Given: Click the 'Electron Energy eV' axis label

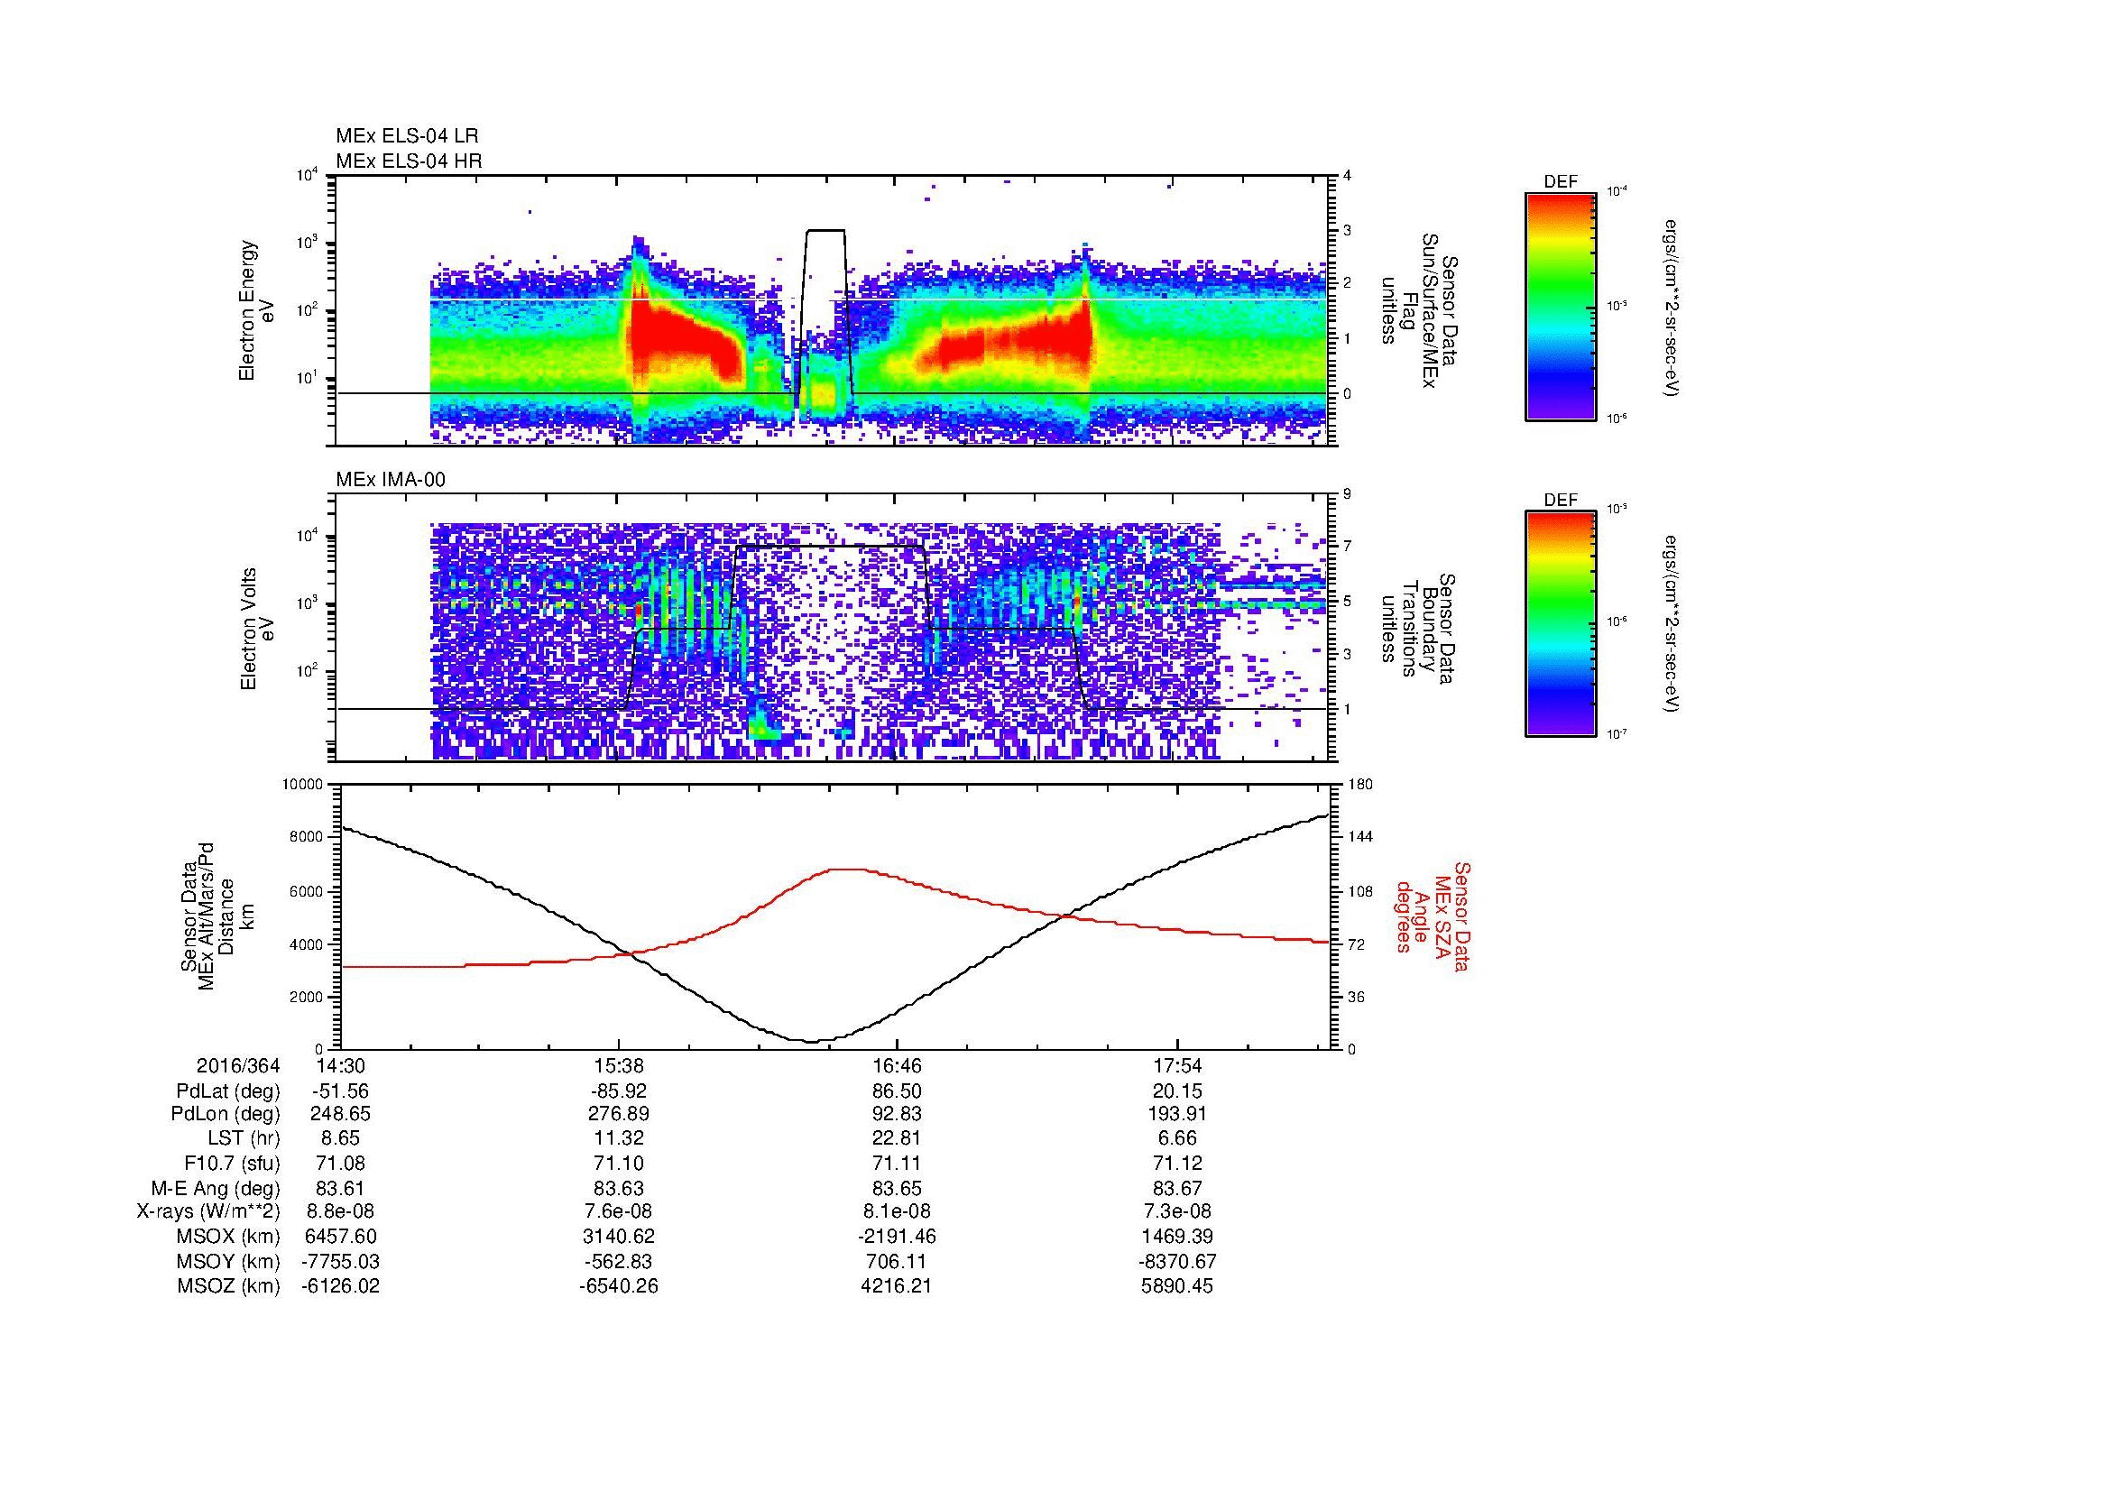Looking at the screenshot, I should (257, 310).
